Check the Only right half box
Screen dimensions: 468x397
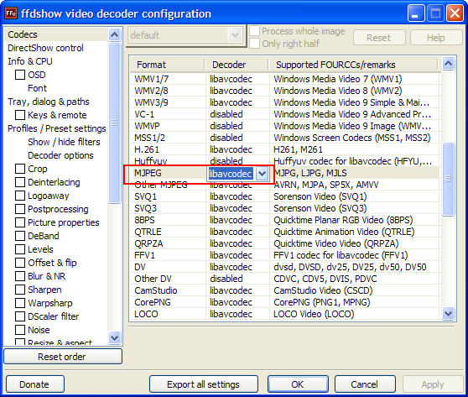pos(254,44)
